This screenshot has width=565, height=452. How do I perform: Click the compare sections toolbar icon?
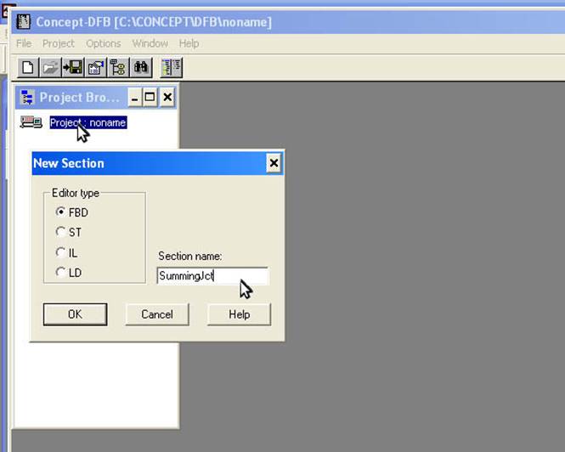171,67
